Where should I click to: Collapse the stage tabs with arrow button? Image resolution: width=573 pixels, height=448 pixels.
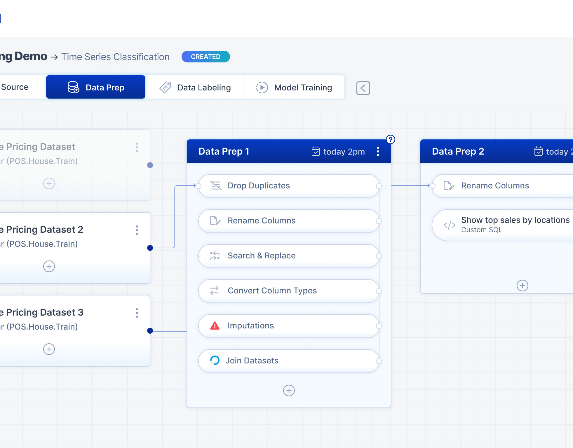click(x=363, y=88)
